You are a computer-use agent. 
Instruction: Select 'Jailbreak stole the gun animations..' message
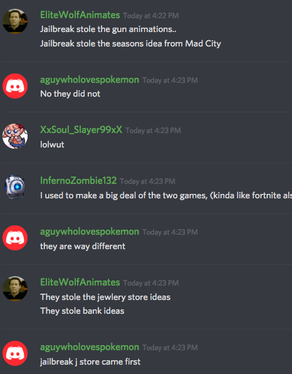[x=108, y=29]
